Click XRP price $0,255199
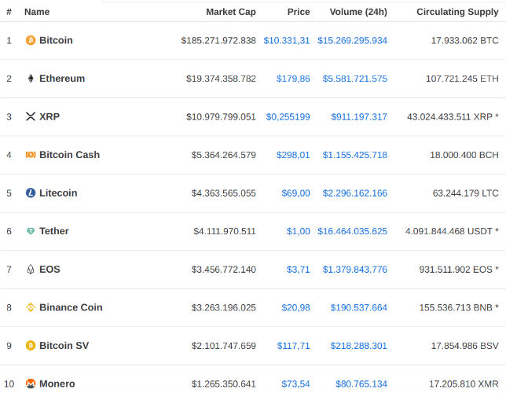Screen dimensions: 506x393 tap(288, 116)
